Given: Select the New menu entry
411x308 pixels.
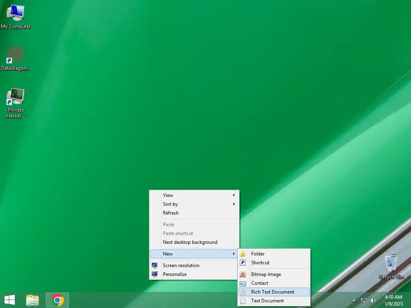Looking at the screenshot, I should pyautogui.click(x=194, y=254).
